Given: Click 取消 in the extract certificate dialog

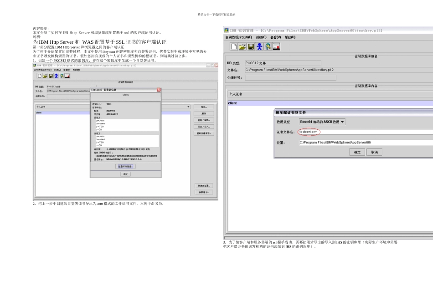Looking at the screenshot, I should pos(375,152).
